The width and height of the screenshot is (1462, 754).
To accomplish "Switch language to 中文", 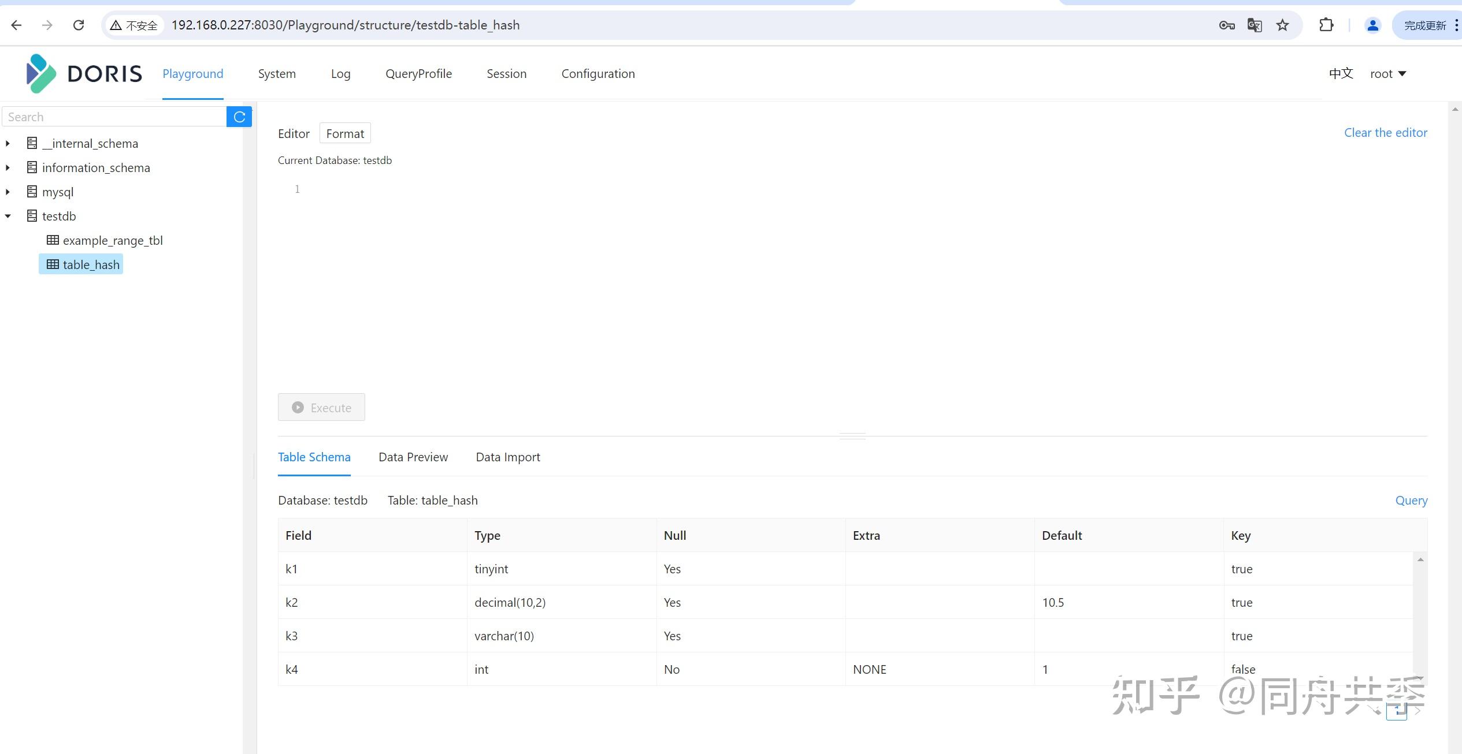I will pyautogui.click(x=1341, y=73).
